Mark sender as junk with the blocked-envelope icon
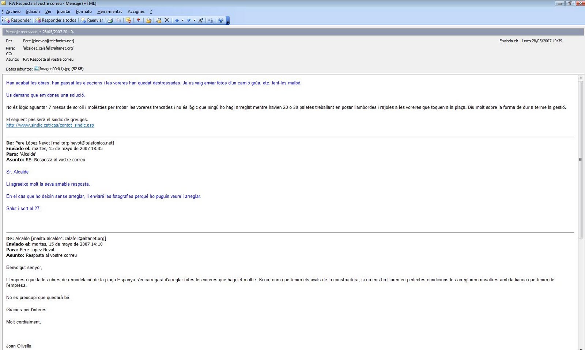The image size is (585, 350). 128,20
